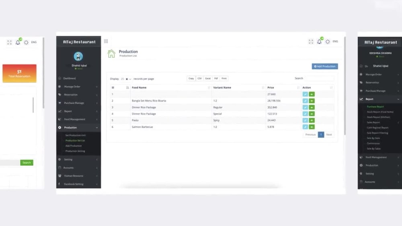Click the Facebook icon in the sidebar
Viewport: 402px width, 226px height.
click(x=59, y=184)
